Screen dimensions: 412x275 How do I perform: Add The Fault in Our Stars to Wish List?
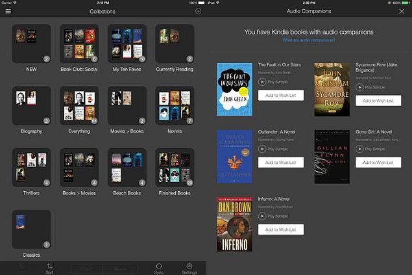(281, 96)
